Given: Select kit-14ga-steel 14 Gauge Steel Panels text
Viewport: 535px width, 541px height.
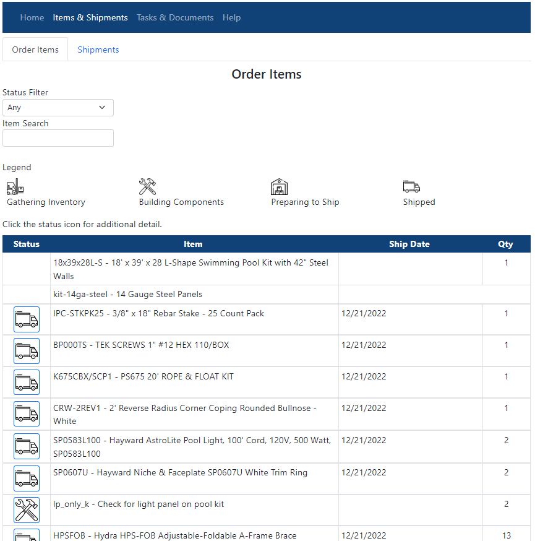Looking at the screenshot, I should pyautogui.click(x=127, y=294).
